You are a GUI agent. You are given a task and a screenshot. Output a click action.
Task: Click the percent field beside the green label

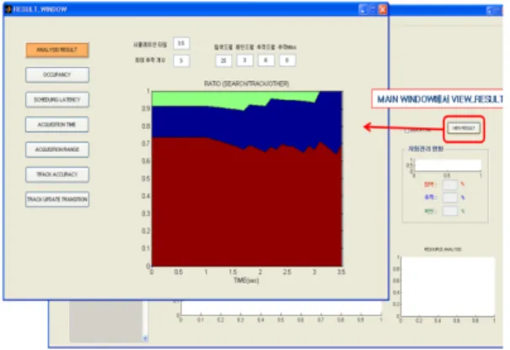pyautogui.click(x=450, y=211)
